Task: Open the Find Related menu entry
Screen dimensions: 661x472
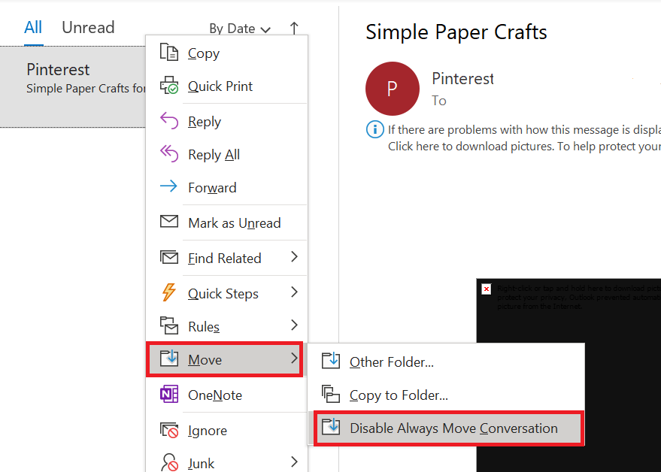Action: pos(227,258)
